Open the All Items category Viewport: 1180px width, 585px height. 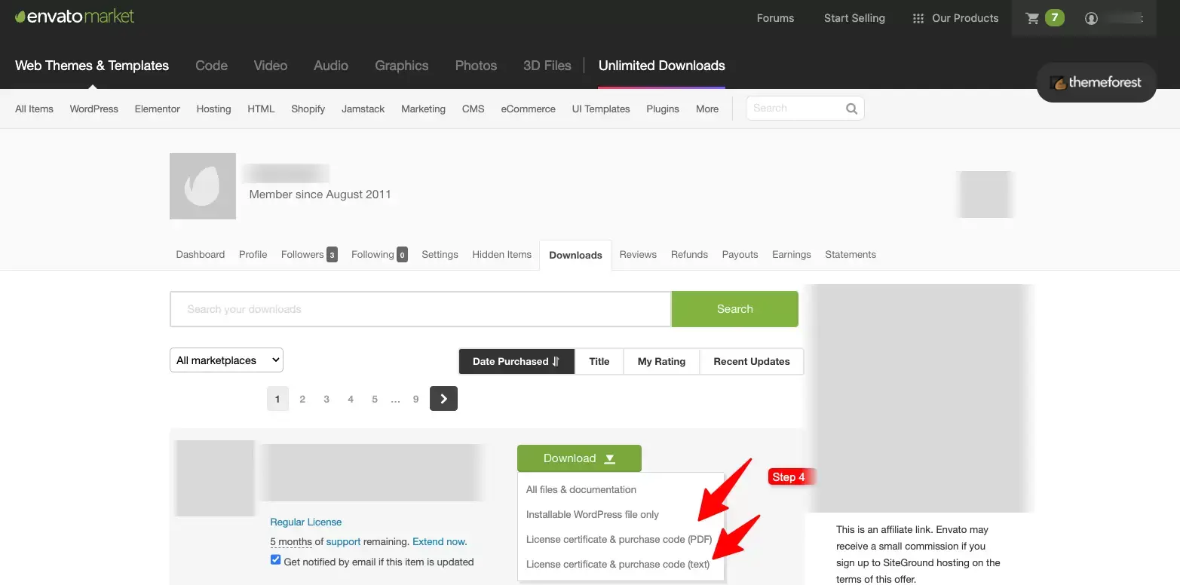click(x=34, y=109)
